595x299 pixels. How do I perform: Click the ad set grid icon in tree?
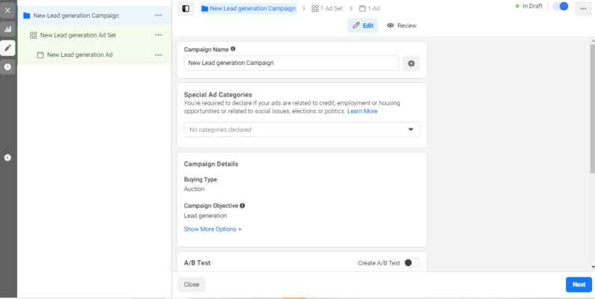tap(34, 35)
